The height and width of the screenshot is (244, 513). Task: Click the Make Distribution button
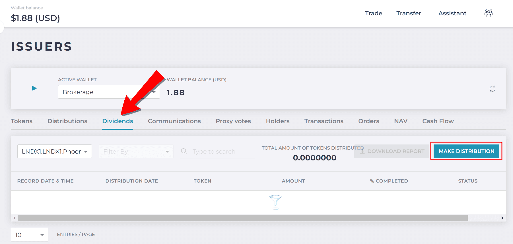click(466, 151)
